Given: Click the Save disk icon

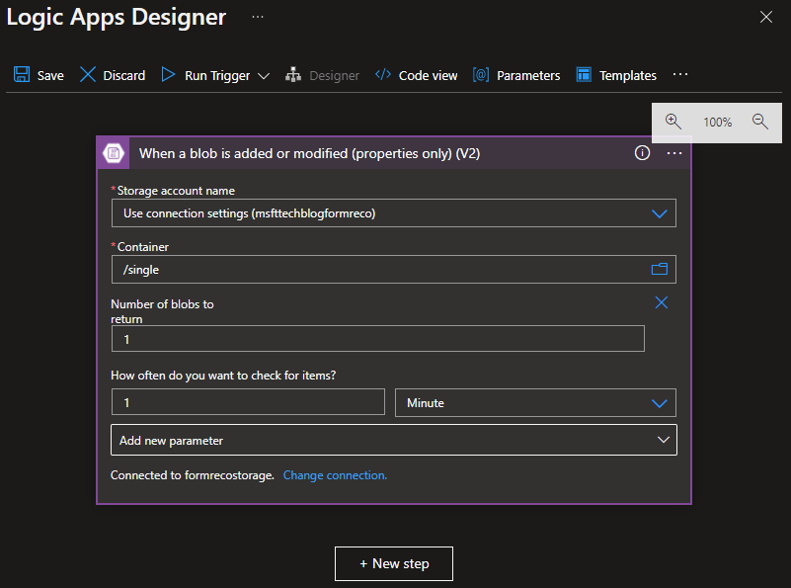Looking at the screenshot, I should [22, 75].
